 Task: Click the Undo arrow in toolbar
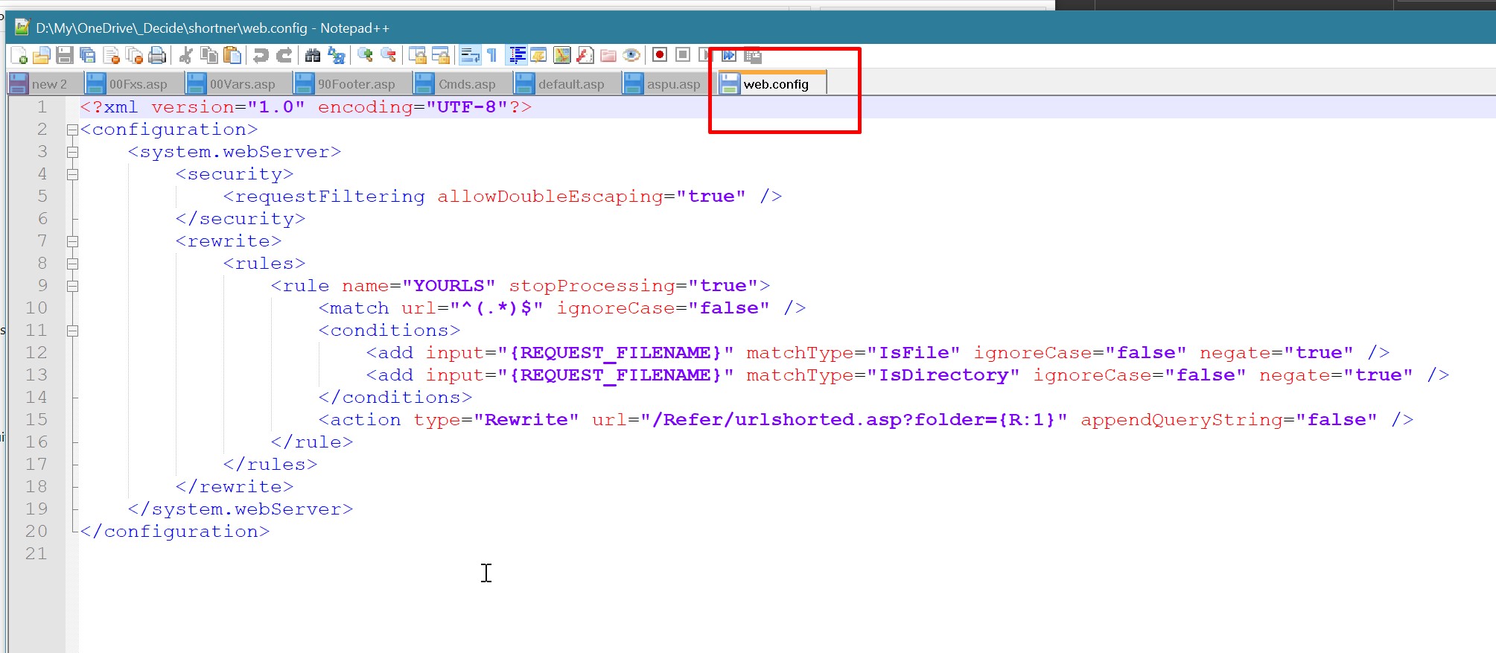tap(261, 55)
